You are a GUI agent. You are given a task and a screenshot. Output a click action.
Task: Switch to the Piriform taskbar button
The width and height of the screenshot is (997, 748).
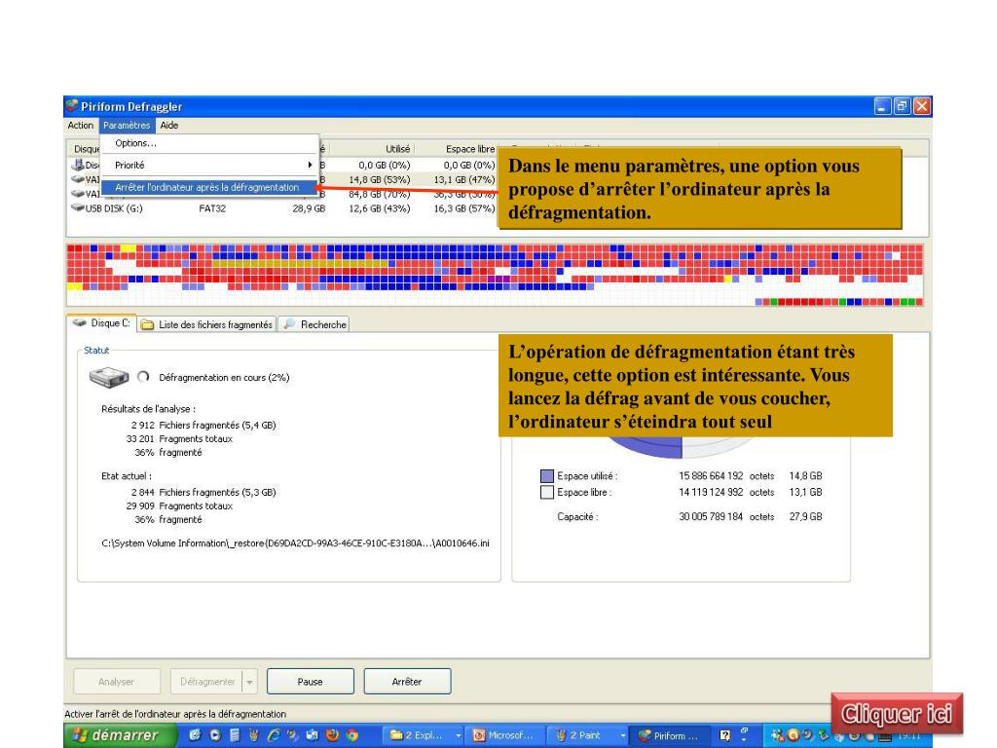point(669,735)
